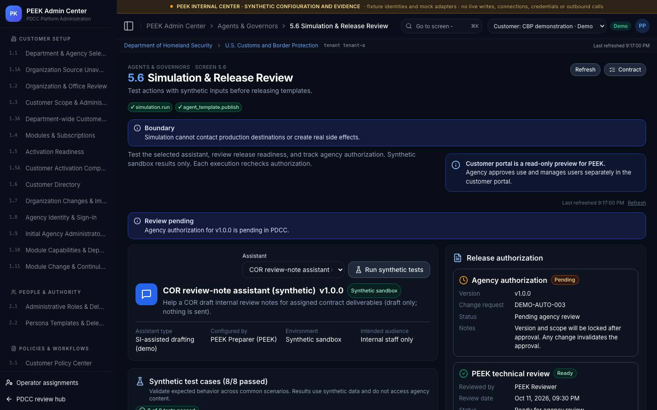
Task: Click the agent_template.publish permission tag
Action: [209, 107]
